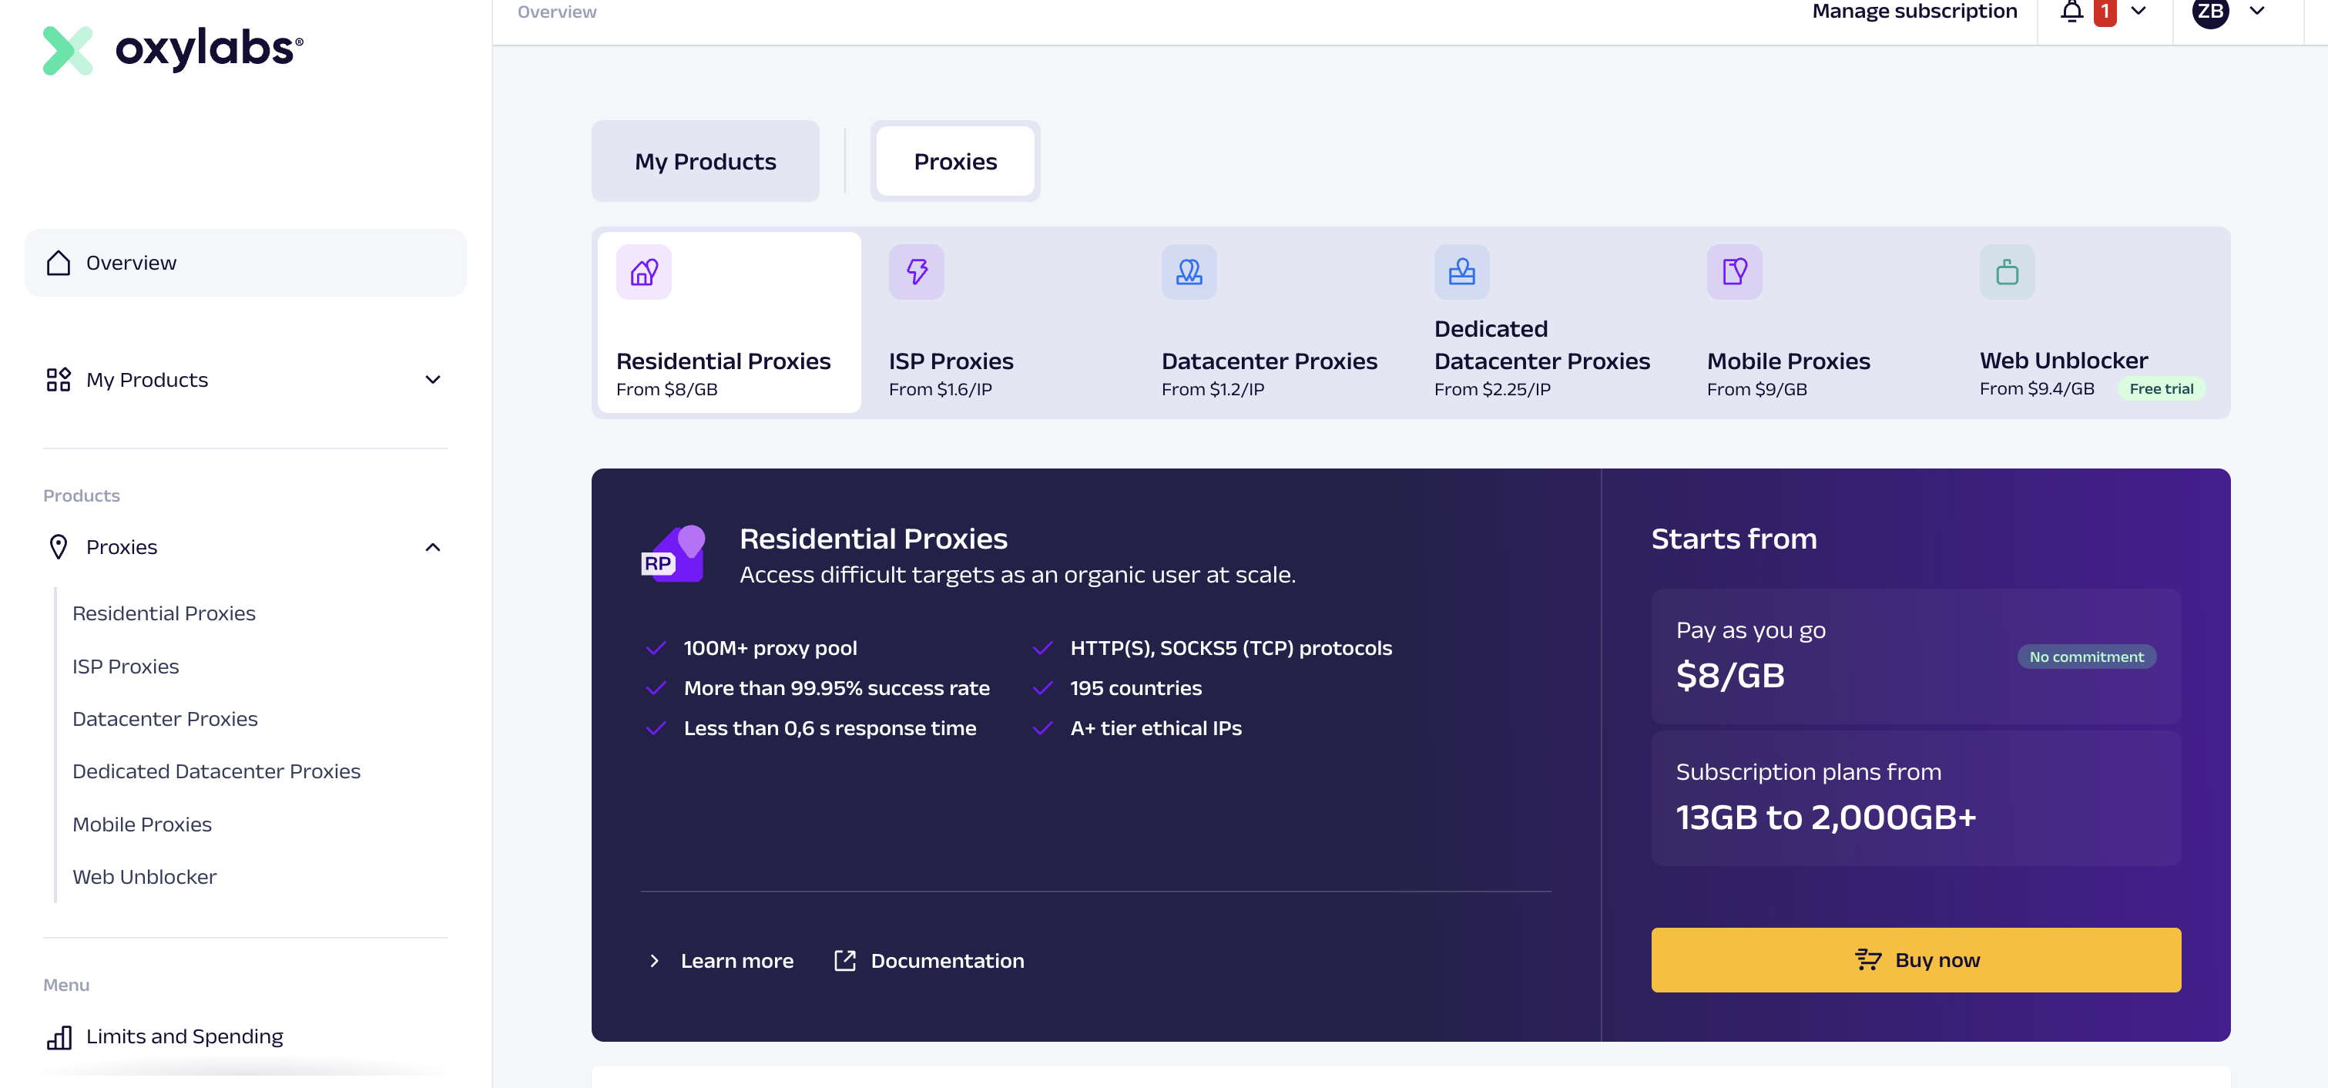
Task: Click the Learn more arrow icon
Action: click(x=654, y=961)
